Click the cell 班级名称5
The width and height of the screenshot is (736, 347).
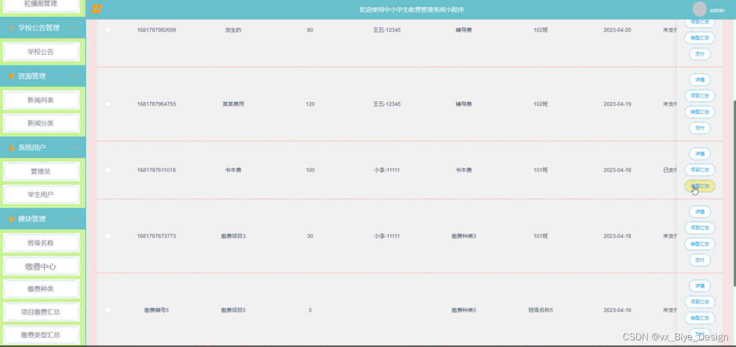[x=540, y=310]
